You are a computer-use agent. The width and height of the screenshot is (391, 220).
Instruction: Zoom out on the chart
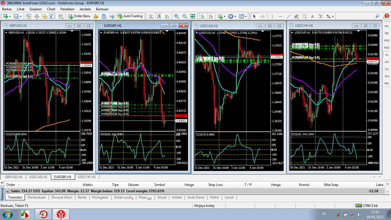185,16
